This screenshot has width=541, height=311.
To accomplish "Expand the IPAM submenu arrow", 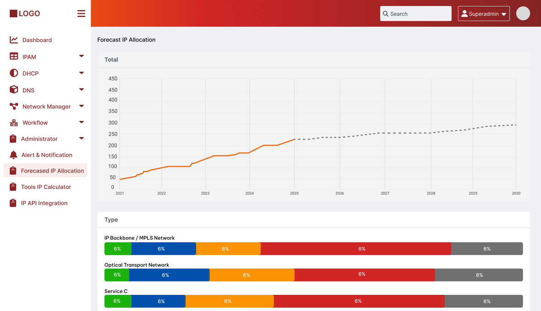I will [x=82, y=56].
